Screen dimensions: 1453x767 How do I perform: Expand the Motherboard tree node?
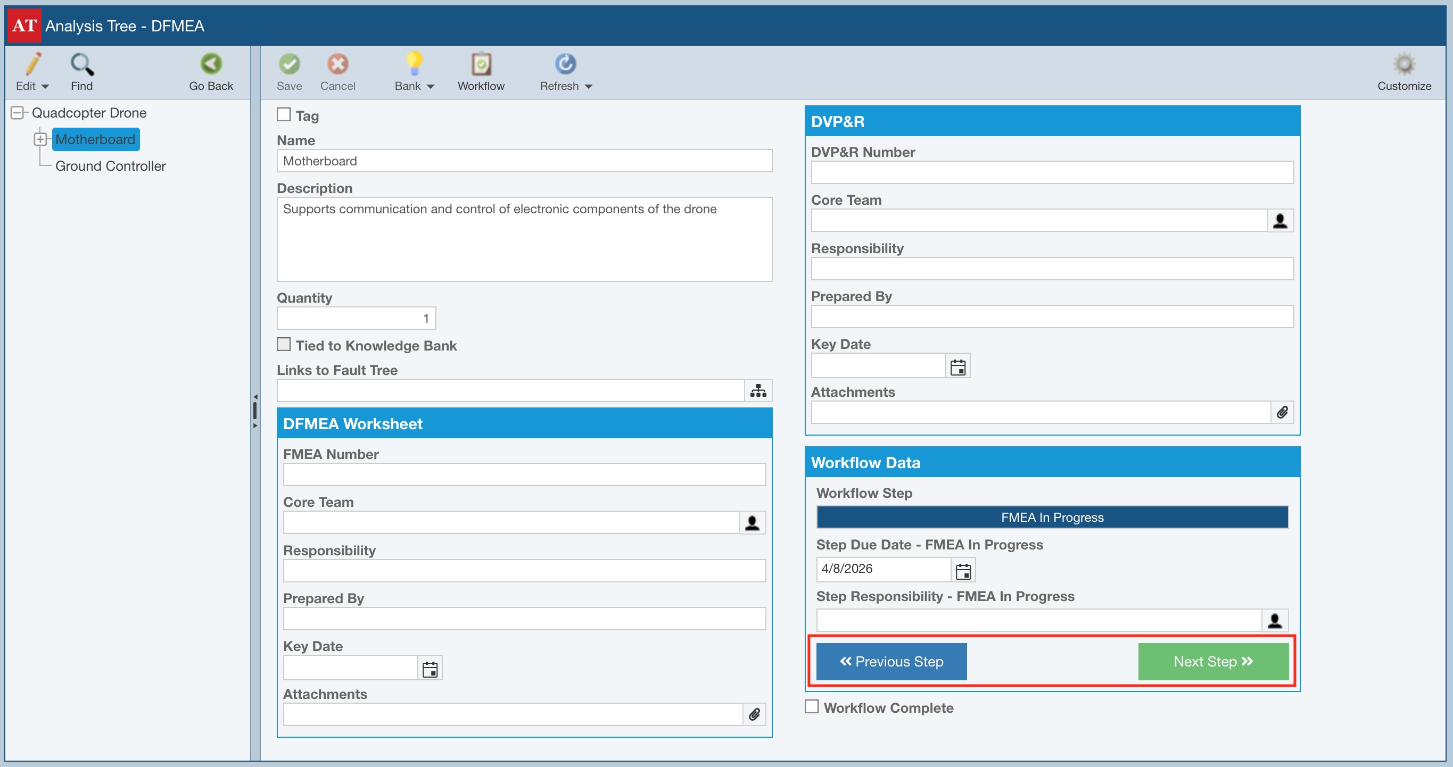point(40,139)
